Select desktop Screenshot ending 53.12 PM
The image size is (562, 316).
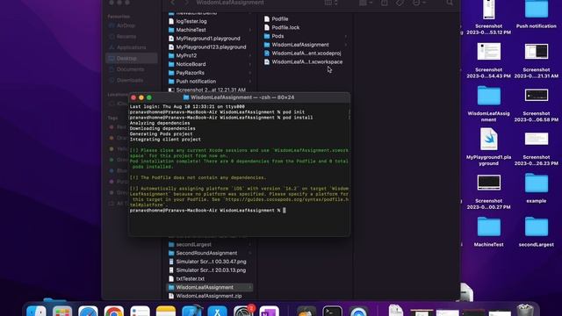tap(488, 18)
